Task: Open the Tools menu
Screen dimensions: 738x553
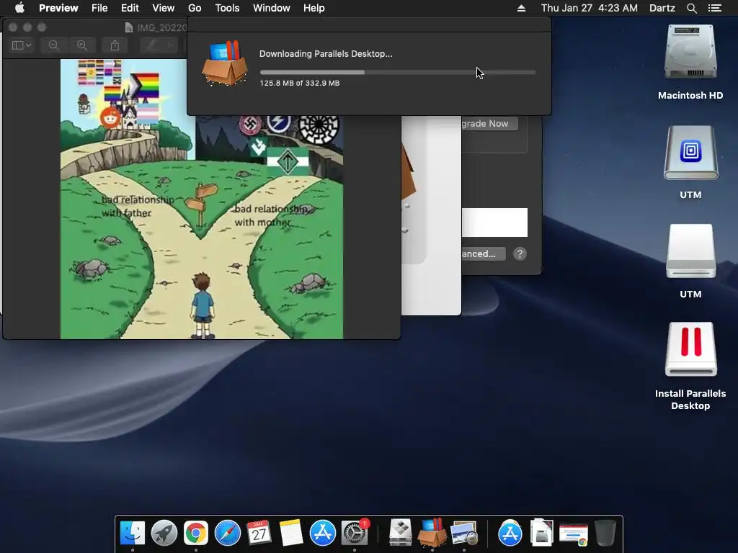Action: click(x=227, y=8)
